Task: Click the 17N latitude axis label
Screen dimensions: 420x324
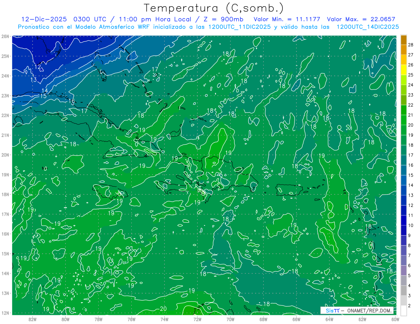Action: coord(5,214)
